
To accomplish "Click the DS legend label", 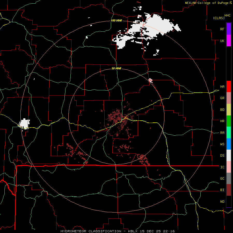I will pos(222,156).
